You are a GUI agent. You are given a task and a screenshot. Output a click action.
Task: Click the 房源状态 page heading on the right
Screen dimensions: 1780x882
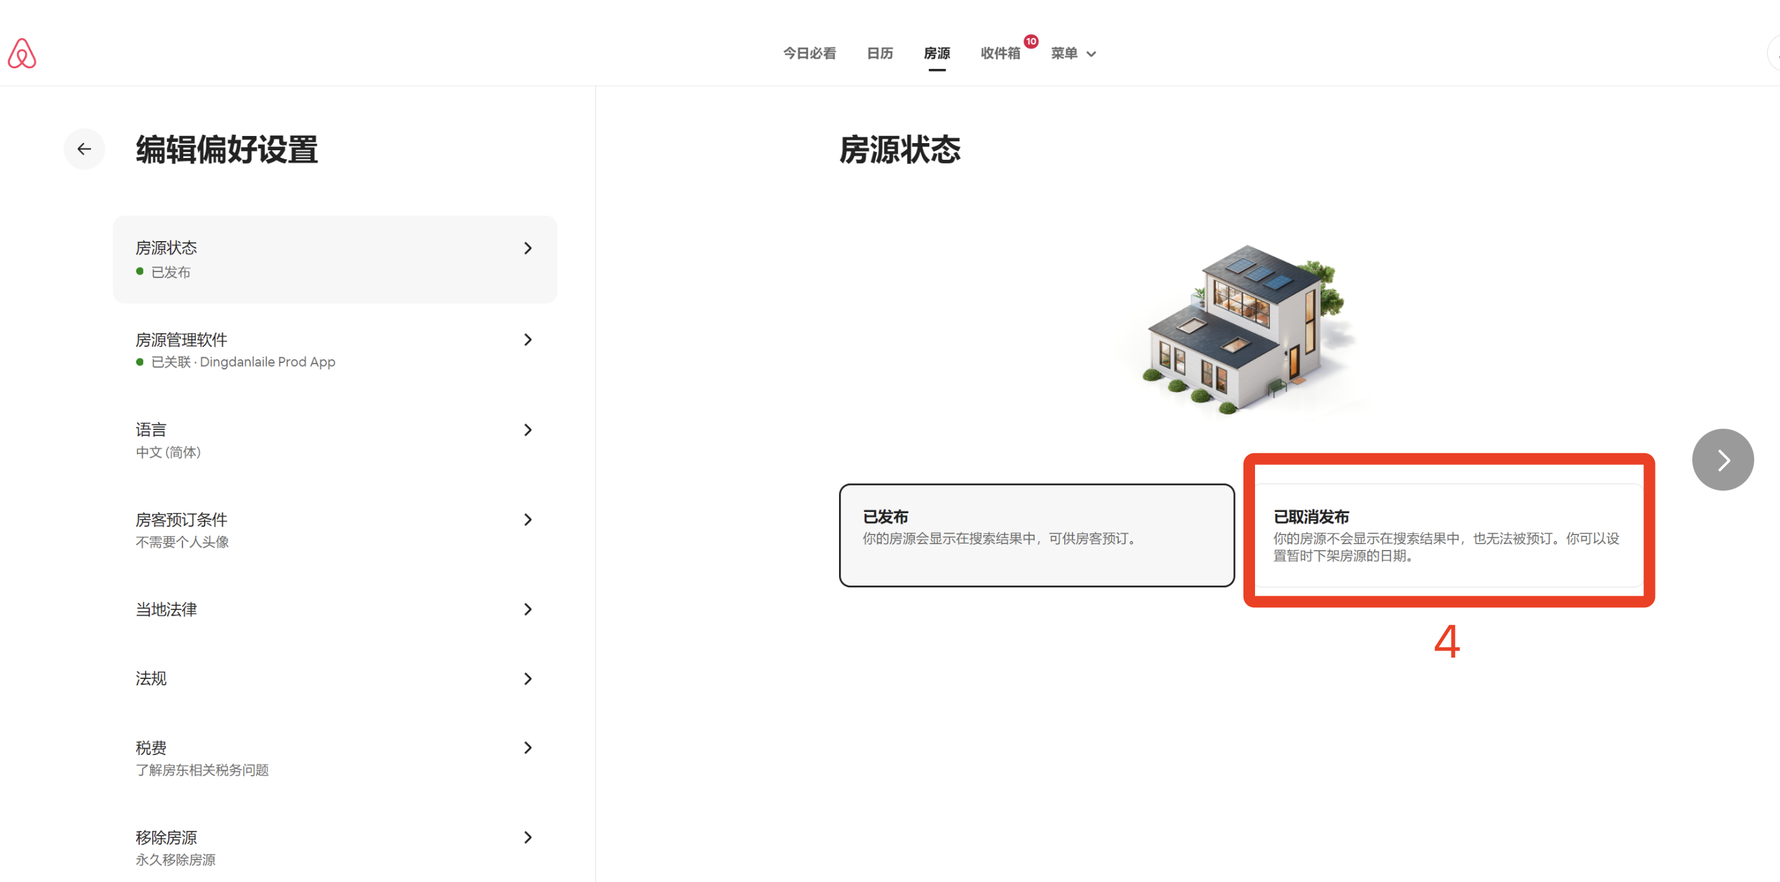click(900, 149)
